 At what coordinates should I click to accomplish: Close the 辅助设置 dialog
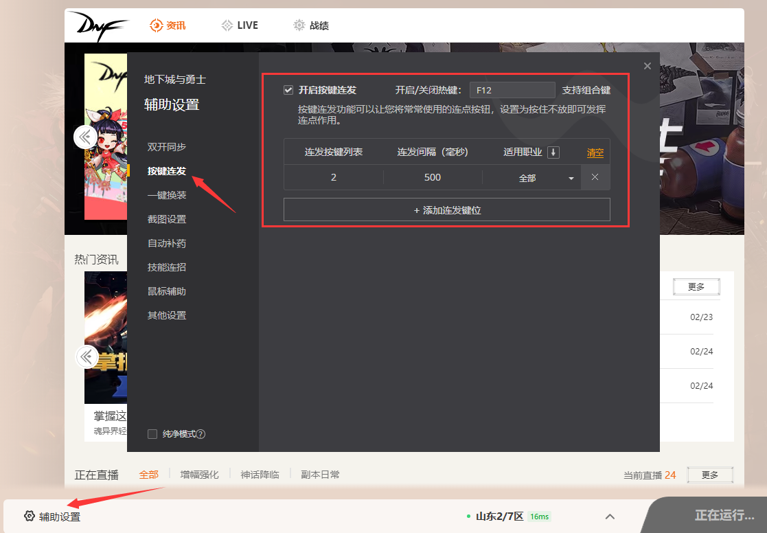click(647, 66)
